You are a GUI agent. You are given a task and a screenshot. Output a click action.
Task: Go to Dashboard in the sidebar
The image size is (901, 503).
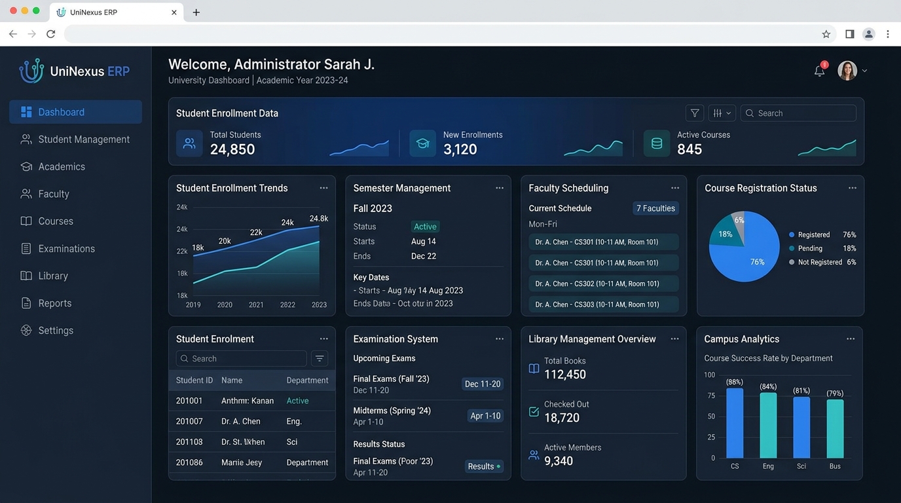pyautogui.click(x=75, y=112)
